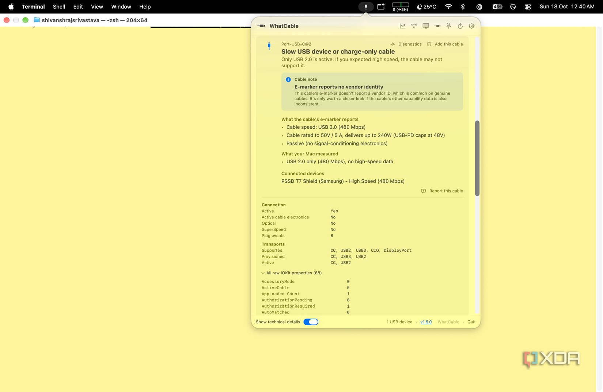Screen dimensions: 603x392
Task: Open the topology nodes view in WhatCable
Action: (414, 26)
